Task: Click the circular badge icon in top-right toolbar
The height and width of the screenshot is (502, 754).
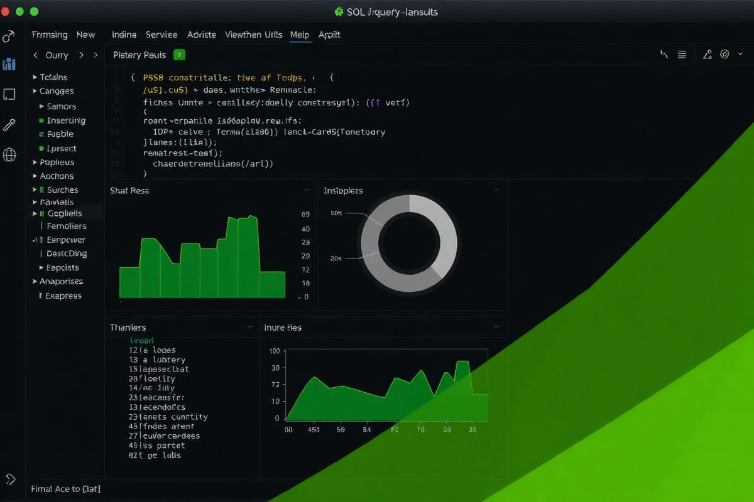Action: (x=724, y=55)
